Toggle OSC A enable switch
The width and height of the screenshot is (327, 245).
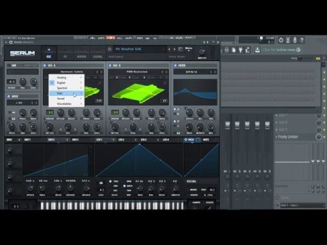(45, 65)
